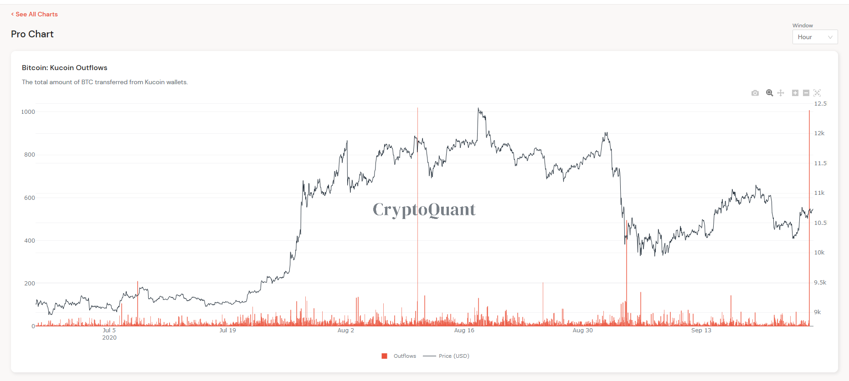Image resolution: width=849 pixels, height=381 pixels.
Task: Select the box zoom tool
Action: point(770,93)
